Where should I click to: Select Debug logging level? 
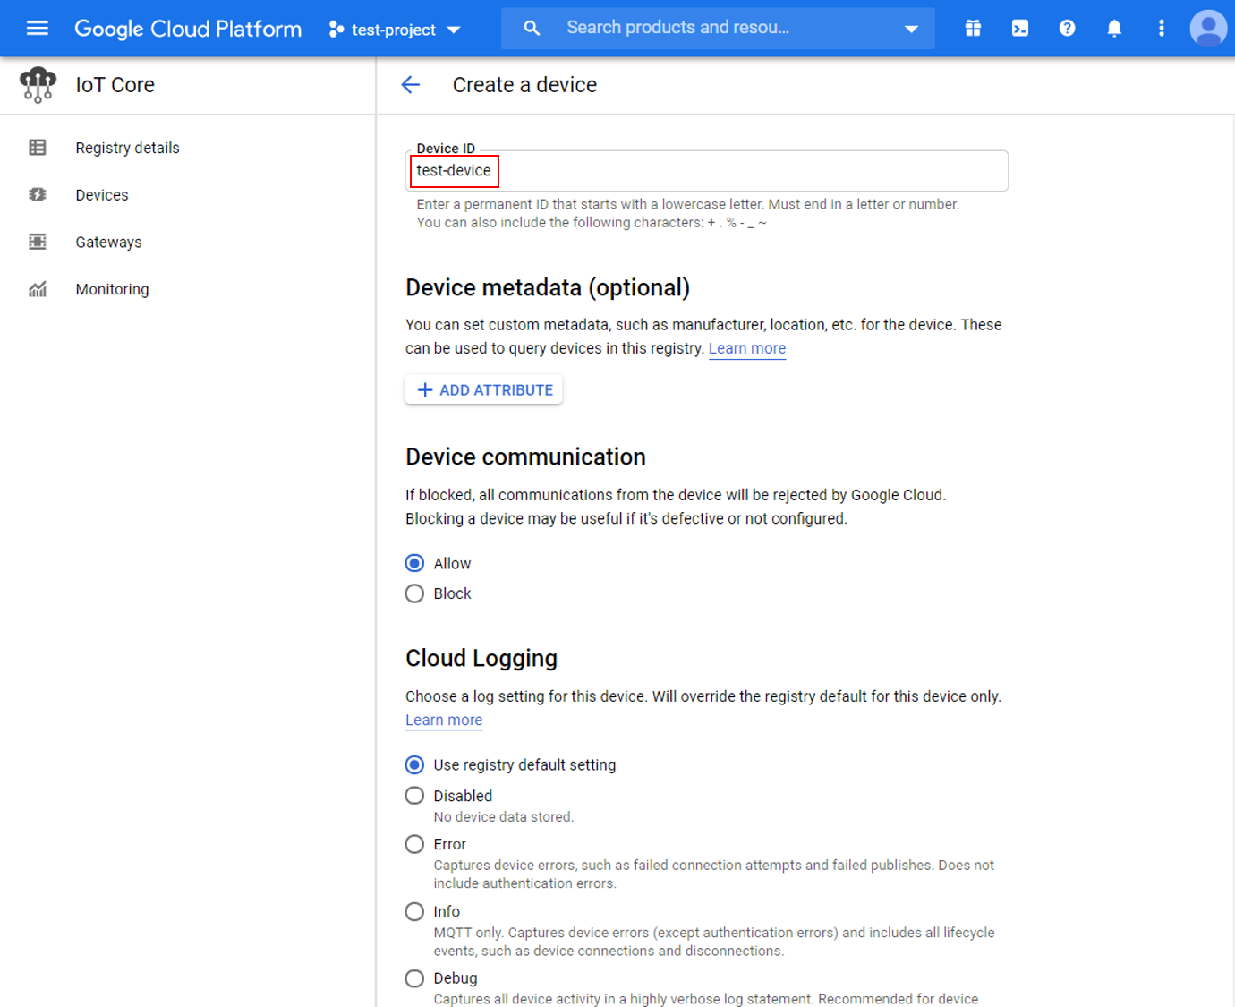tap(414, 978)
